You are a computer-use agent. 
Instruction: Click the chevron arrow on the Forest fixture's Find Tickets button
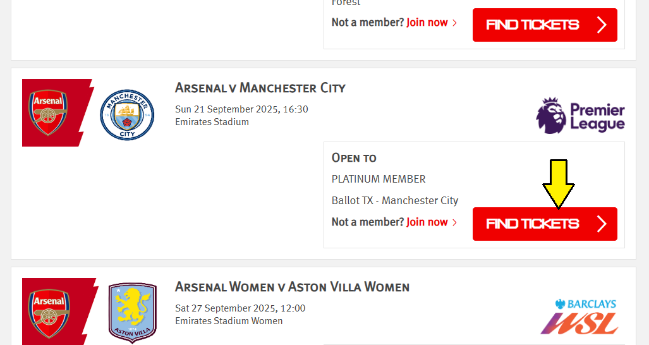pos(602,25)
